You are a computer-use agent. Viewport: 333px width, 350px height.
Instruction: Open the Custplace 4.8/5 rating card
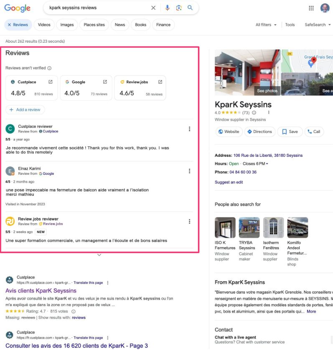click(31, 88)
